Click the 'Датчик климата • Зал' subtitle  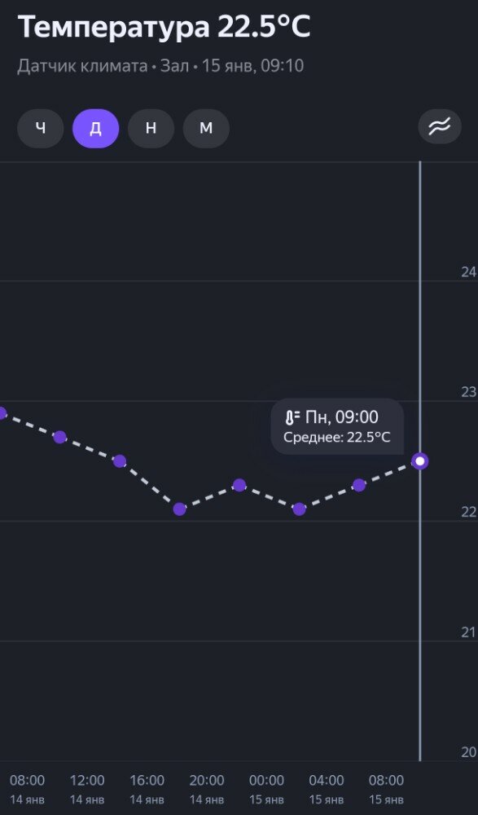pyautogui.click(x=103, y=66)
